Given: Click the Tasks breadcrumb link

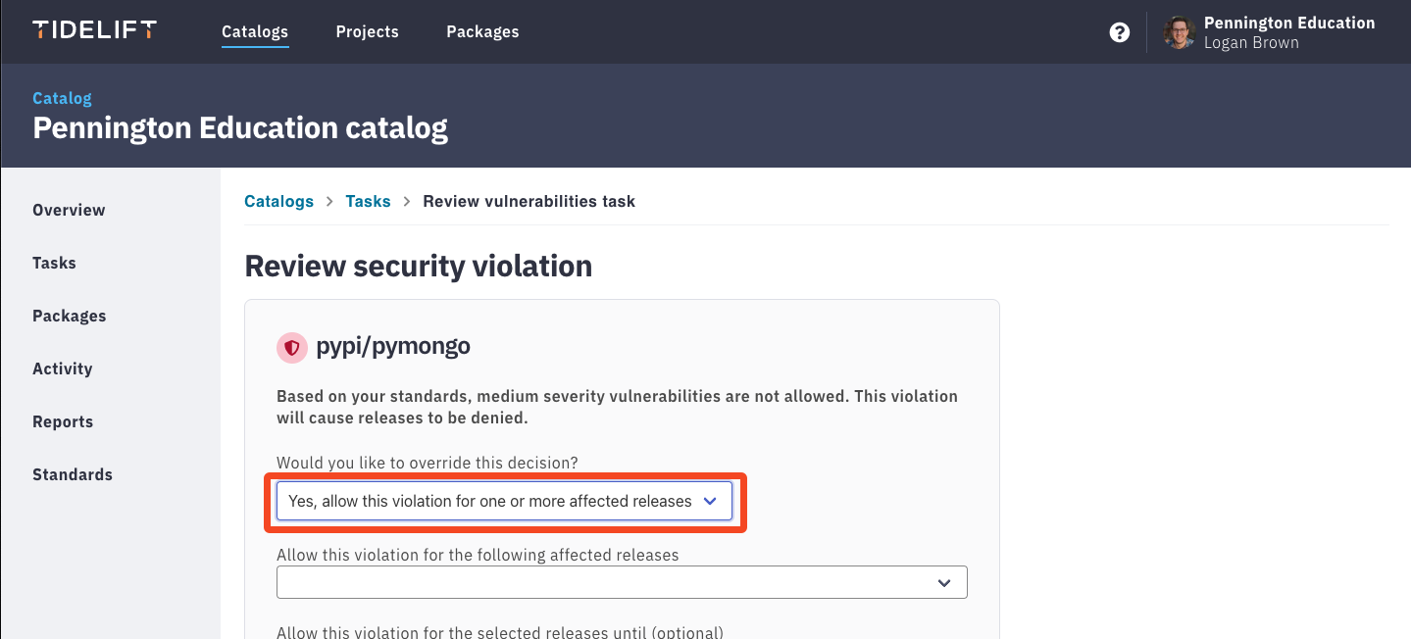Looking at the screenshot, I should [x=368, y=201].
